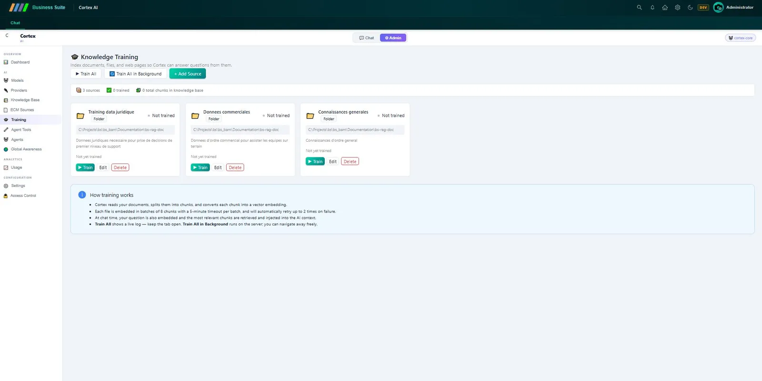This screenshot has height=381, width=762.
Task: Click folder icon of Connaissances generales card
Action: coord(310,116)
